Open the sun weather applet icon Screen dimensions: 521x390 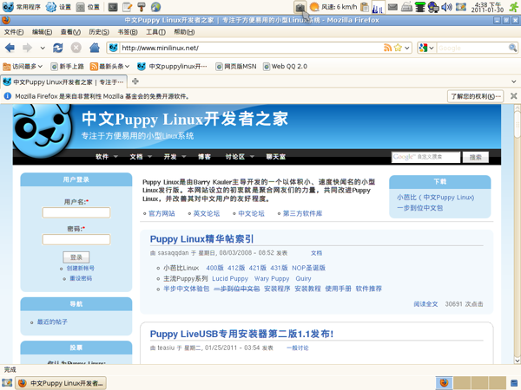point(314,7)
